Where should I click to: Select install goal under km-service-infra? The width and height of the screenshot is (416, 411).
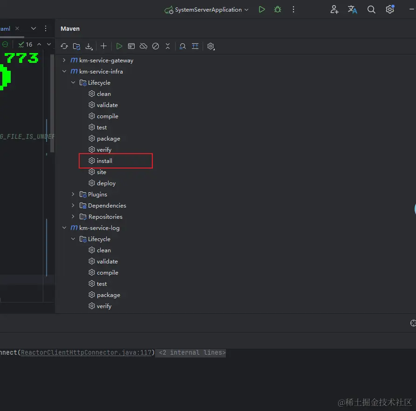click(x=100, y=161)
